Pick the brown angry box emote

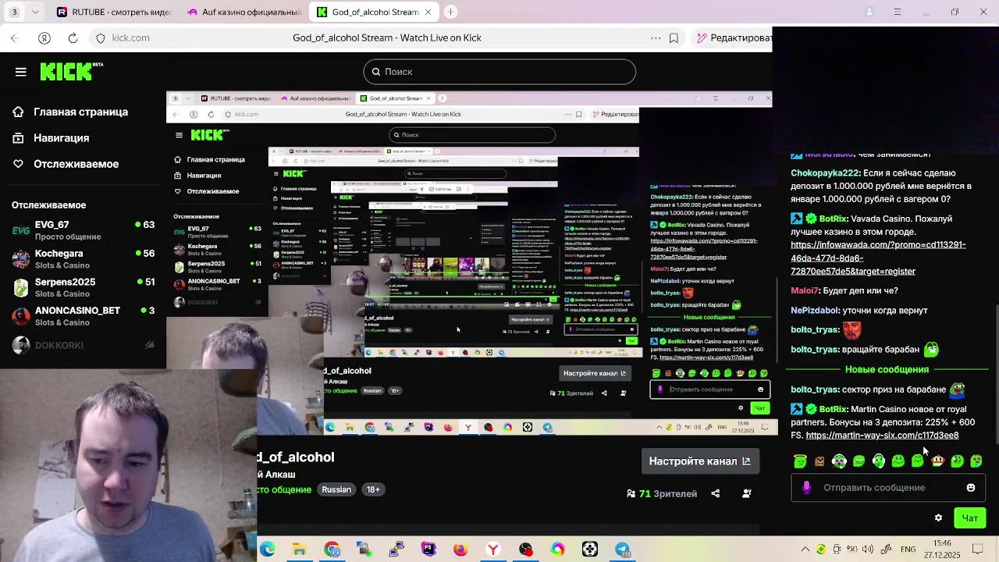pyautogui.click(x=819, y=461)
